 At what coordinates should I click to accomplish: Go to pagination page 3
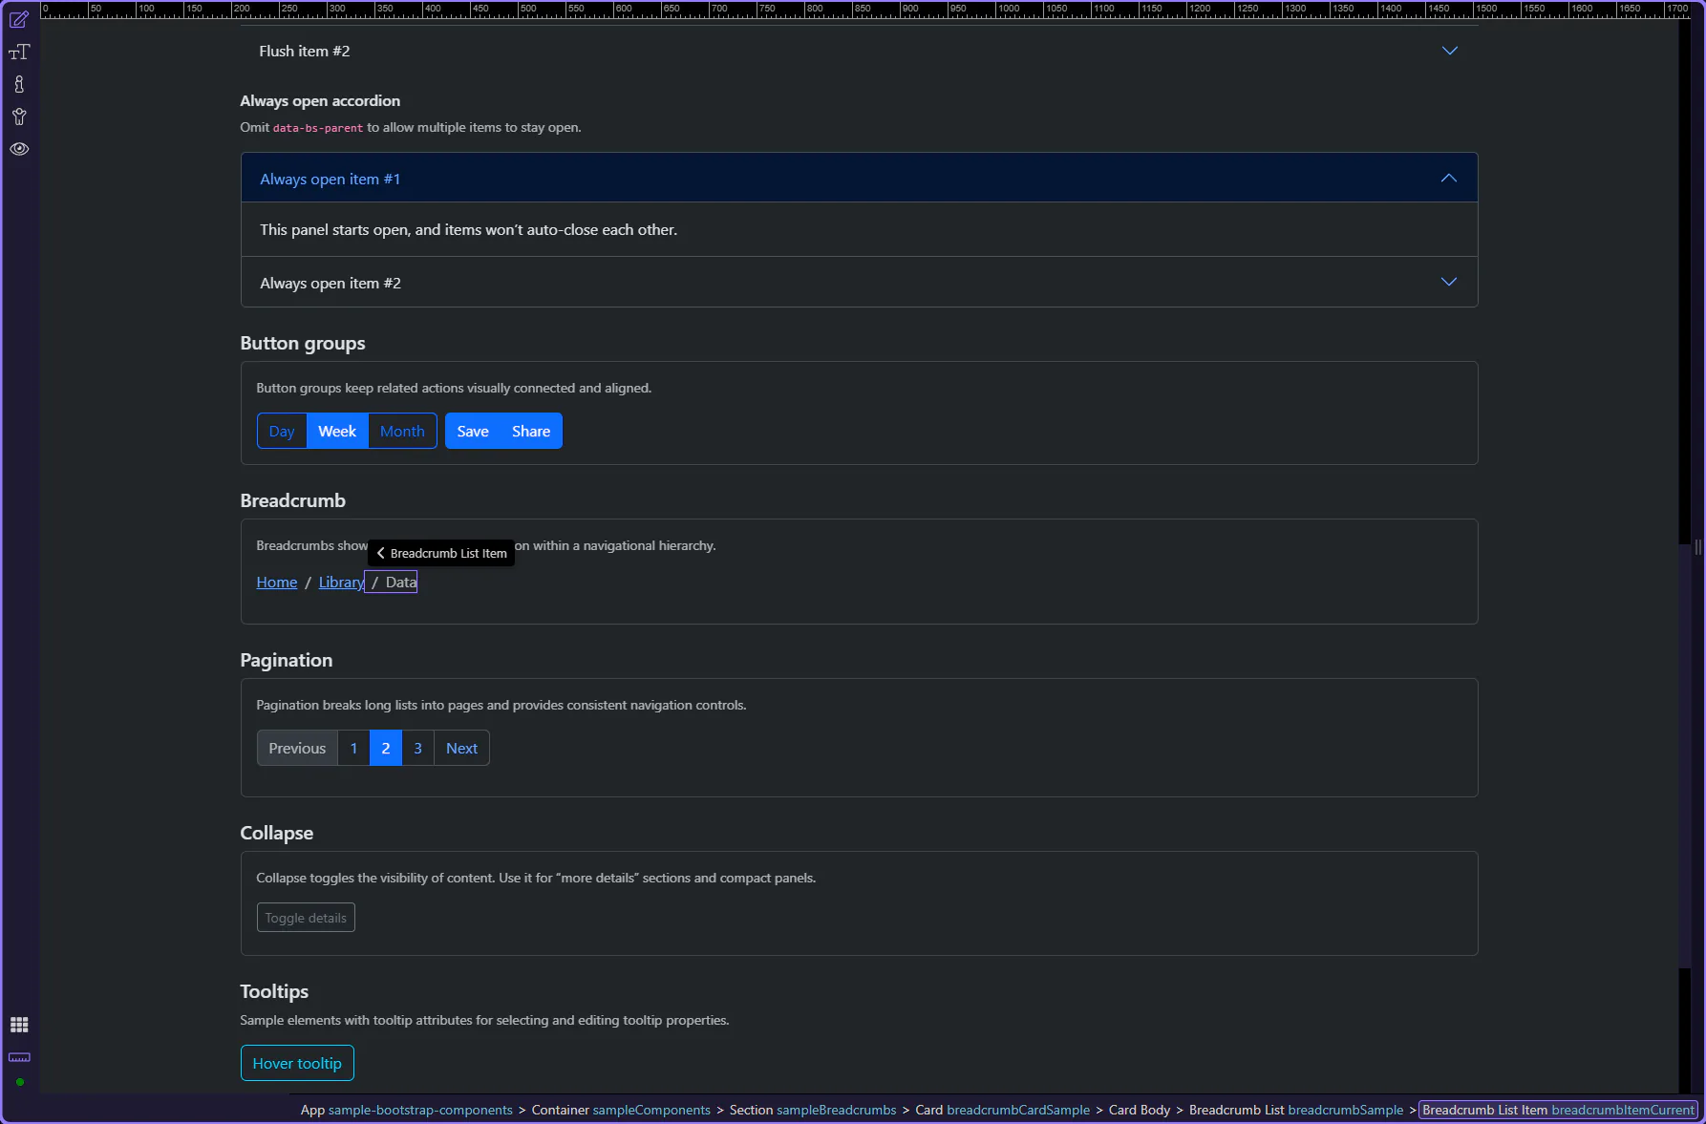tap(417, 749)
